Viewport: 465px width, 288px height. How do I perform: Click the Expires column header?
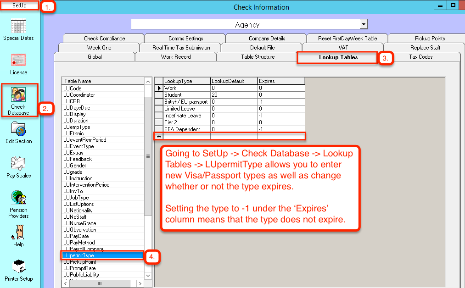(x=281, y=81)
